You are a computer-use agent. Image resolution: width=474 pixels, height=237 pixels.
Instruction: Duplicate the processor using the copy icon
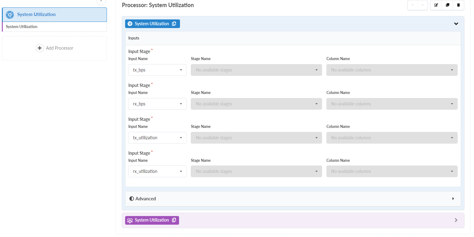[447, 5]
